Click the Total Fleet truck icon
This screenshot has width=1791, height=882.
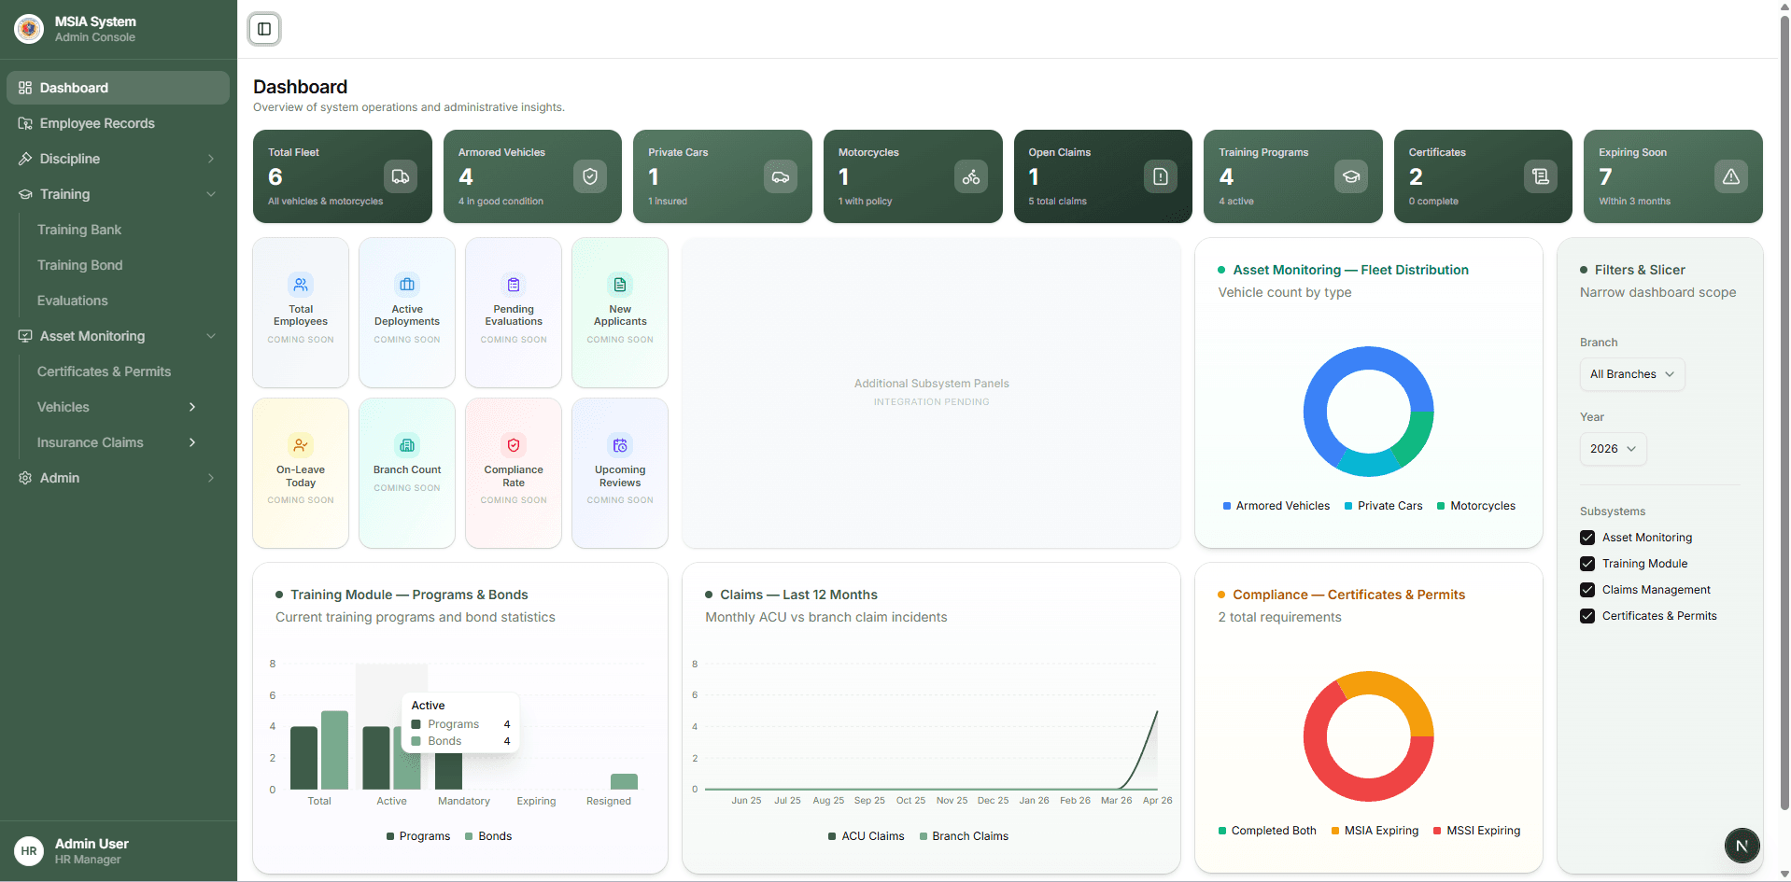(400, 176)
